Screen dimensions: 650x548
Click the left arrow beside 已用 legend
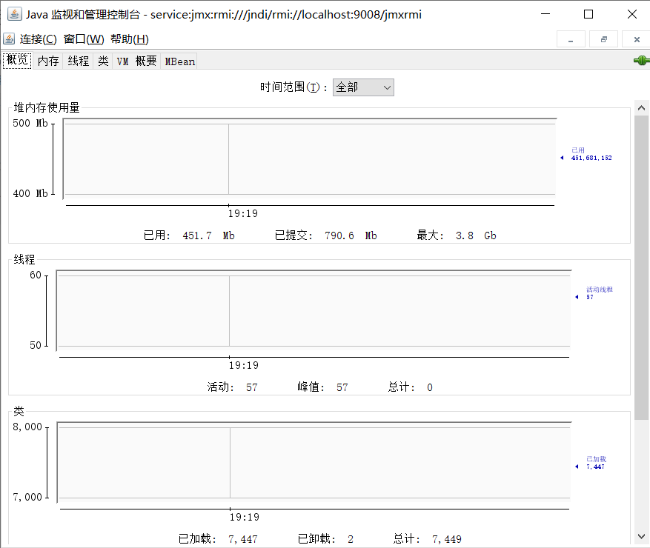(562, 158)
